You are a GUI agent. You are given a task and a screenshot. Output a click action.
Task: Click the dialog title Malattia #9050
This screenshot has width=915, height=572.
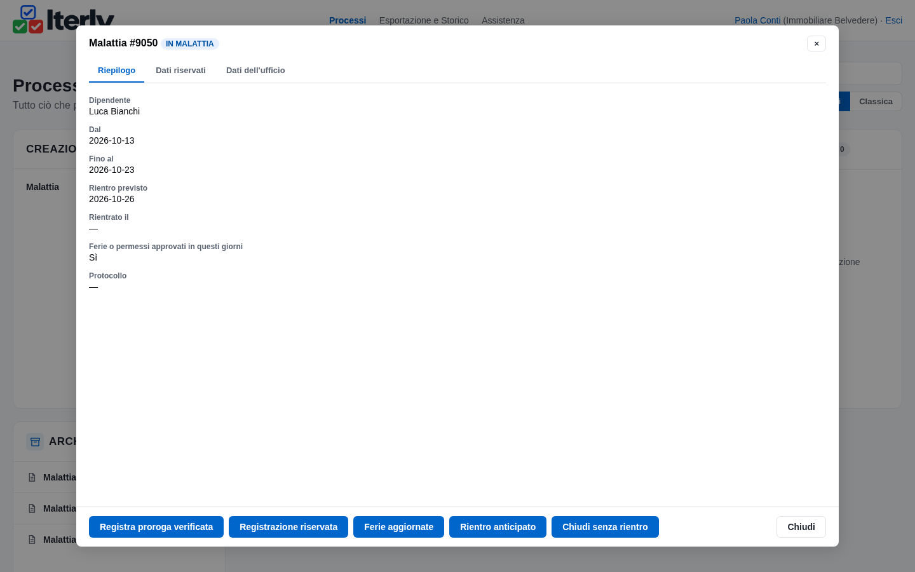click(x=123, y=43)
